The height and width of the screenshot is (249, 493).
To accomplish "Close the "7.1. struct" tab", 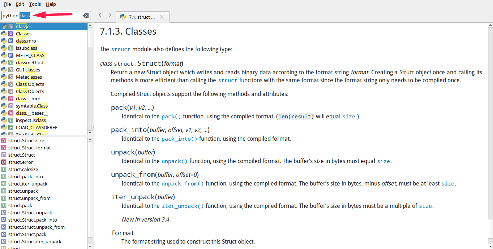I will coord(162,17).
